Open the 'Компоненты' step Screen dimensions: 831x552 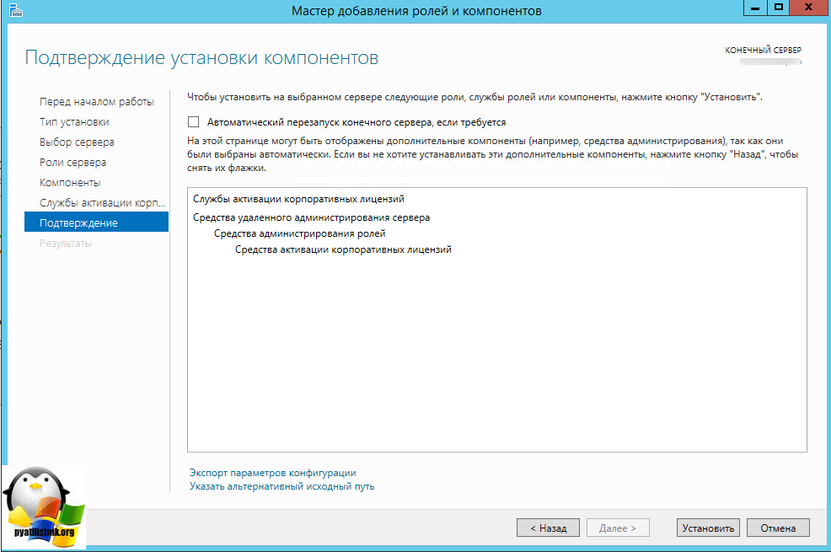coord(70,182)
